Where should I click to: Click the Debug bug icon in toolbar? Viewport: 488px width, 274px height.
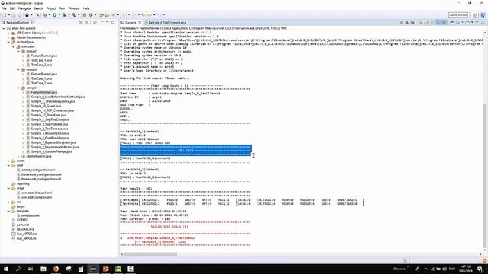[45, 15]
